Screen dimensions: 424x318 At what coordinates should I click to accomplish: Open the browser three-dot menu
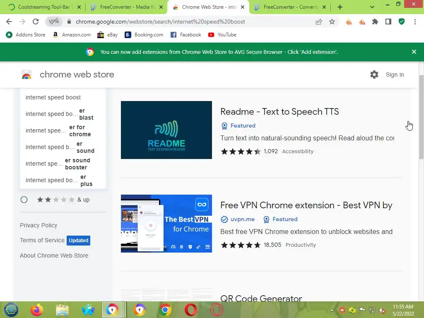[x=415, y=22]
